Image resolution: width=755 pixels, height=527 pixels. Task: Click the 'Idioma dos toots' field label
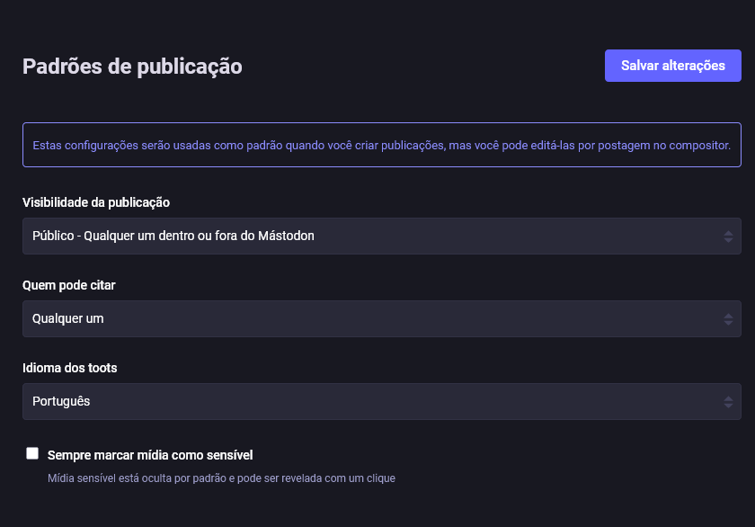70,368
